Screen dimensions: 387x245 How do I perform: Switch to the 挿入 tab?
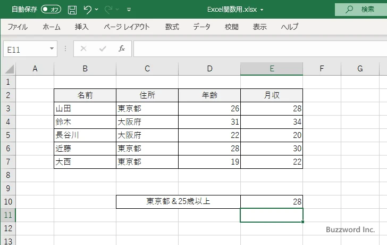[x=82, y=27]
